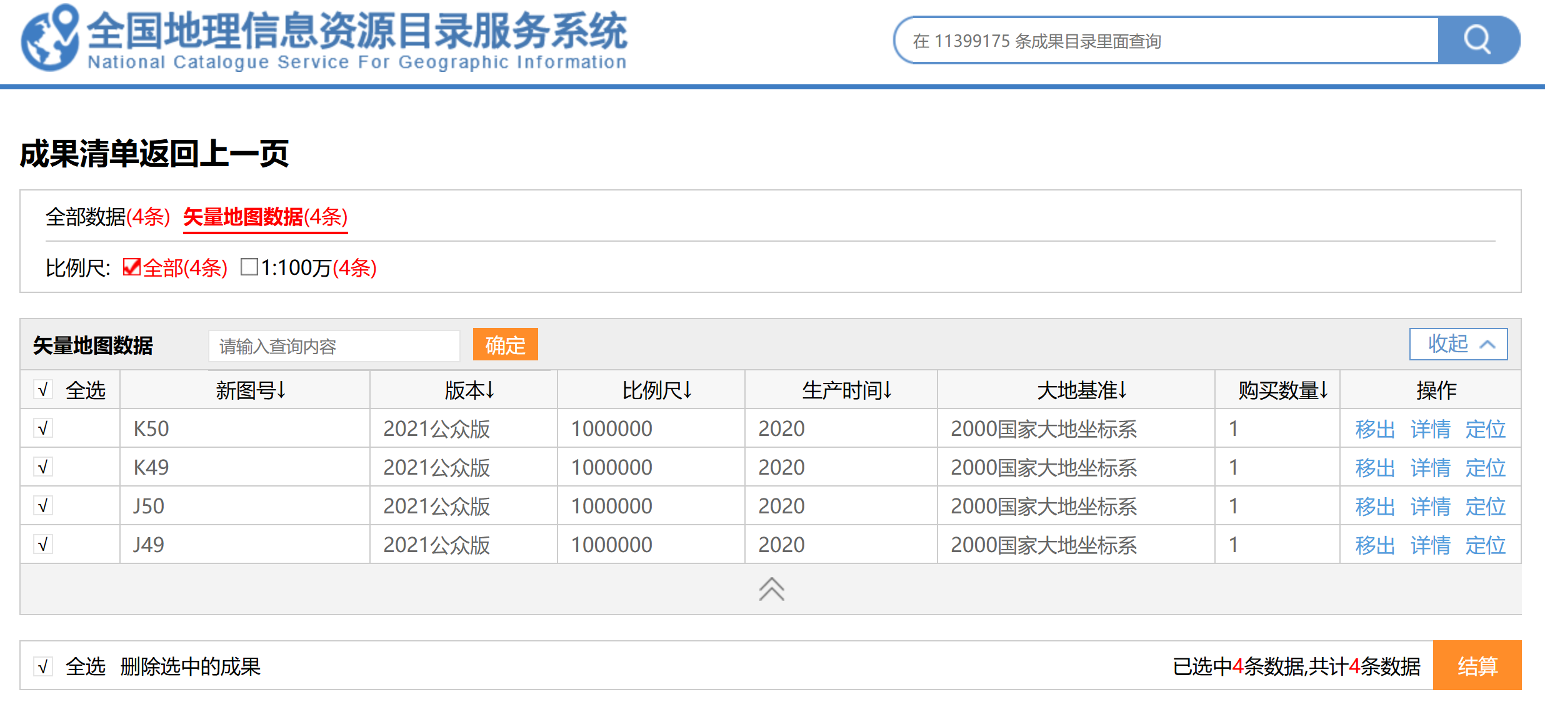Screen dimensions: 1545x717
Task: Collapse the table with the 收起 button
Action: tap(1458, 344)
